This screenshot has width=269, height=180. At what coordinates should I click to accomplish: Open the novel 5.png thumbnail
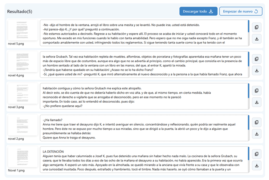pos(23,30)
